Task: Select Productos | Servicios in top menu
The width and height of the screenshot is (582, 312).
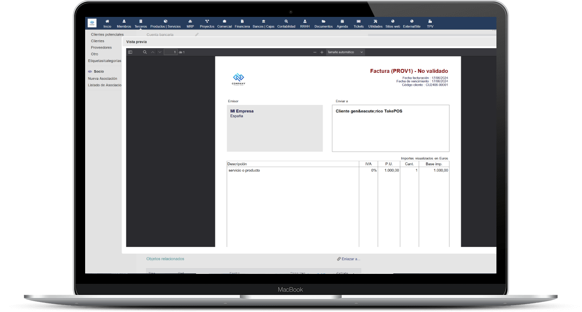Action: coord(165,23)
